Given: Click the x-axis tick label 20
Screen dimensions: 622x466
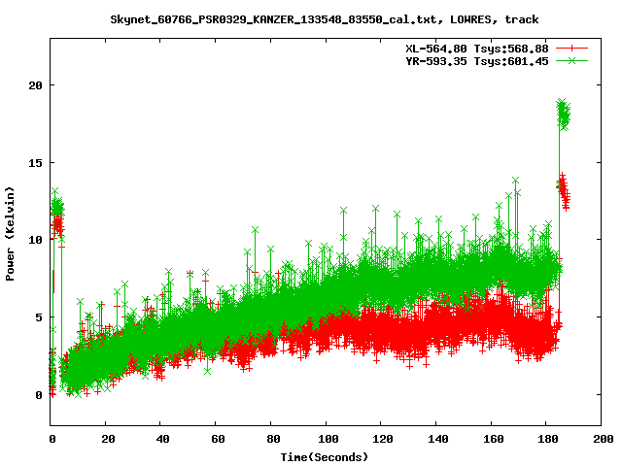Looking at the screenshot, I should [x=108, y=439].
